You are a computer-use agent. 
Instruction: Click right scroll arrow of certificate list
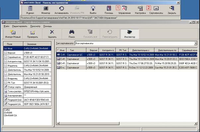pos(196,123)
